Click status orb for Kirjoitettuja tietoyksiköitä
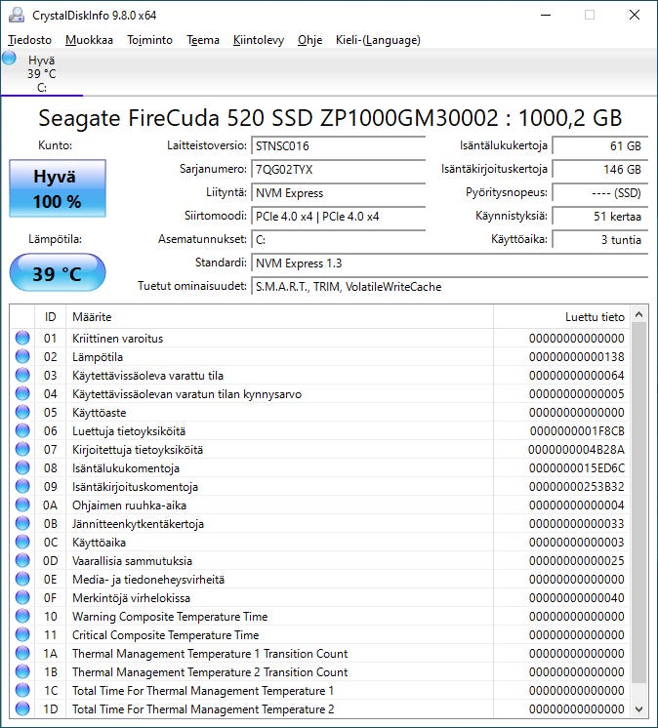 22,450
